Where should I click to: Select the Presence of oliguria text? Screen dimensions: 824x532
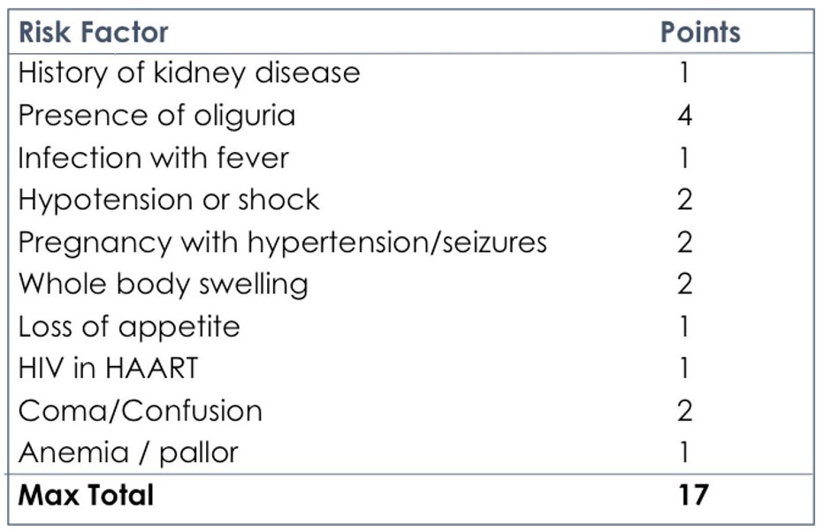click(156, 115)
